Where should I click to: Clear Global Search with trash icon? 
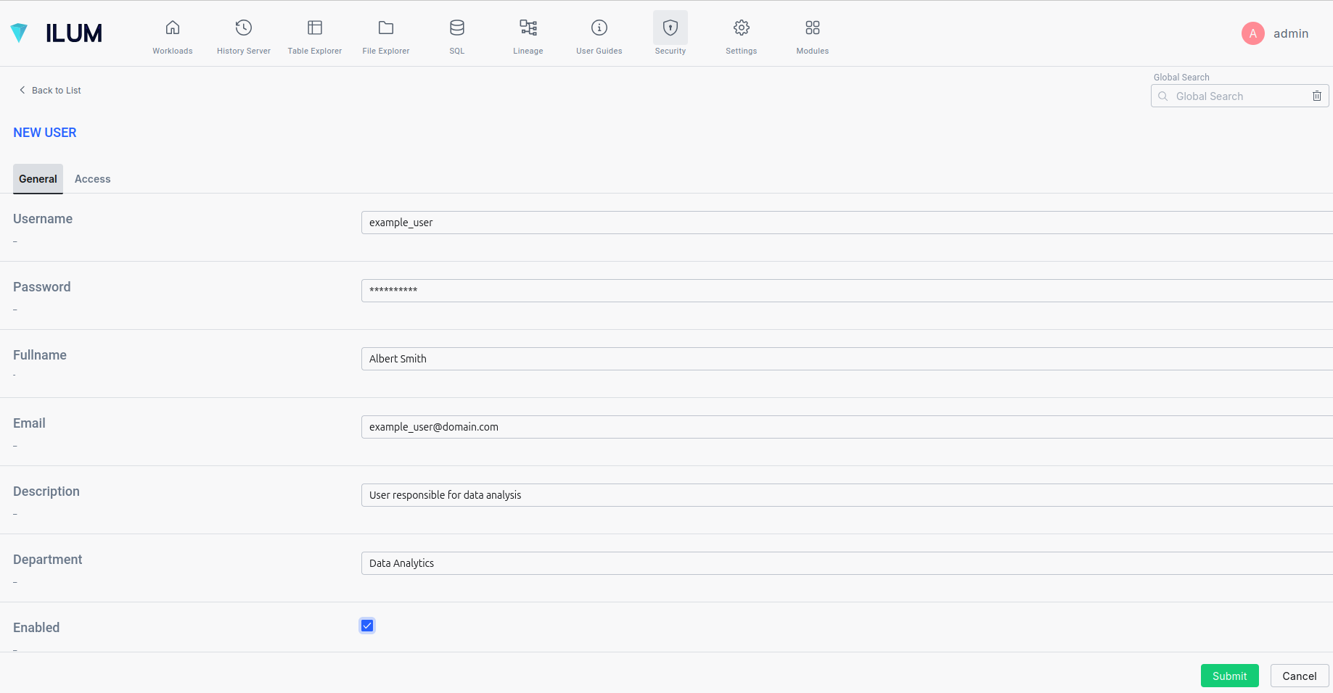pos(1317,96)
